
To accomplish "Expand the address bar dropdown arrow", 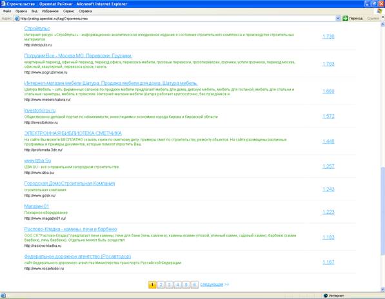I will point(338,19).
